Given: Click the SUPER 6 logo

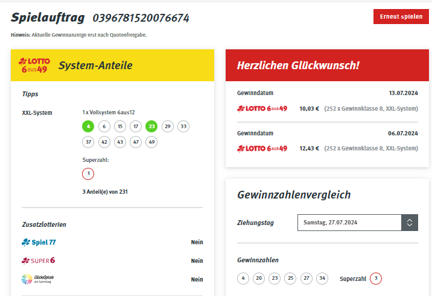Looking at the screenshot, I should [x=38, y=261].
